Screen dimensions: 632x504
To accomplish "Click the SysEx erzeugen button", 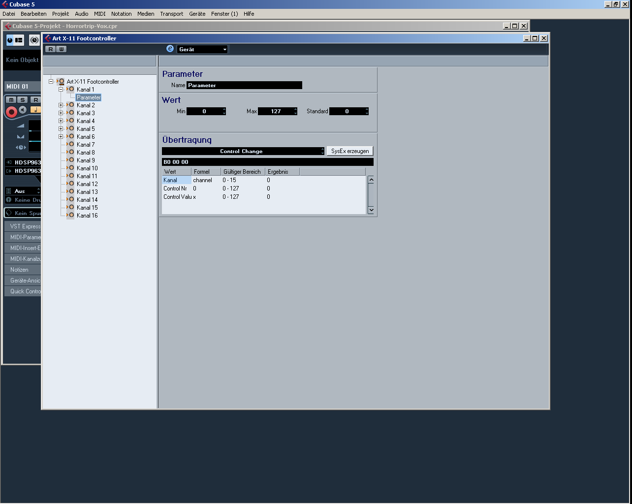I will tap(350, 151).
